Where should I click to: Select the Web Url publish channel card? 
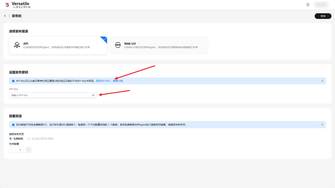159,45
